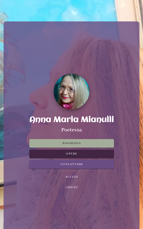
Task: Open the OPERE page
Action: pos(71,154)
